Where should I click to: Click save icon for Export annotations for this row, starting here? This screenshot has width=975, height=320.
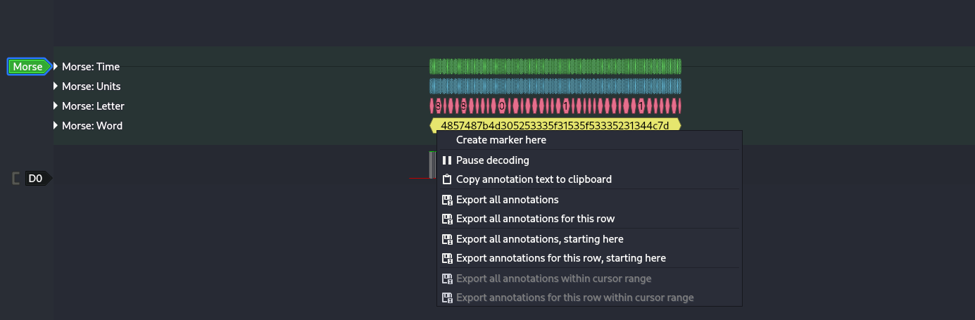pos(446,258)
